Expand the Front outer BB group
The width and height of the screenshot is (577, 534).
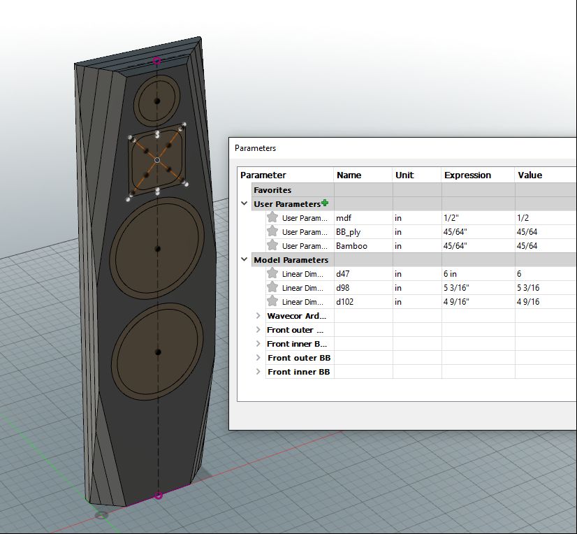[258, 358]
